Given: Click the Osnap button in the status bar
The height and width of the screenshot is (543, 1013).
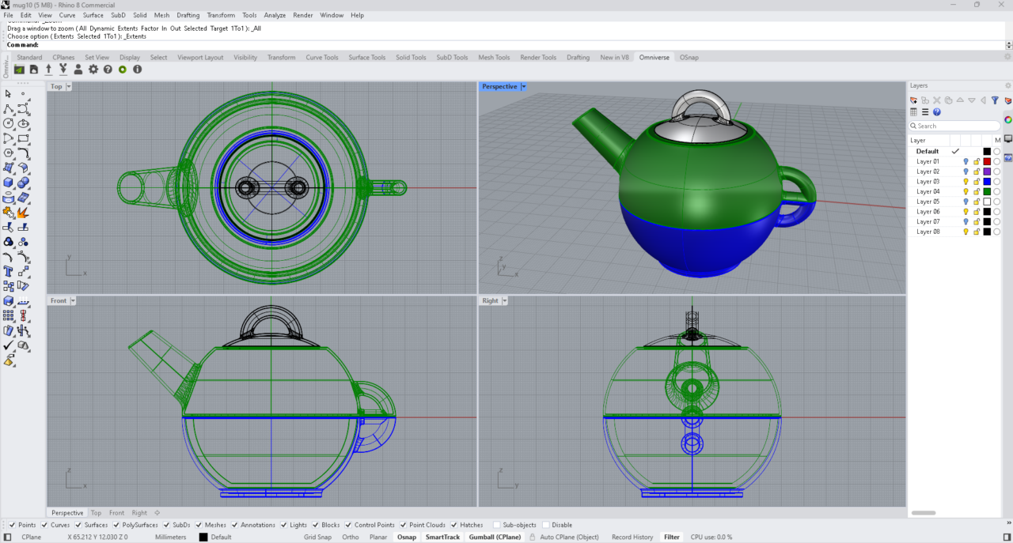Looking at the screenshot, I should point(406,537).
